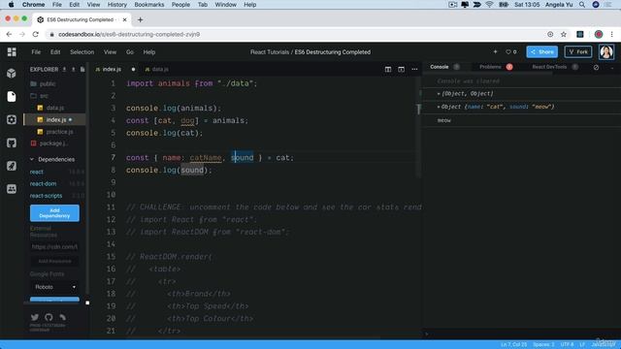Screen dimensions: 621x349
Task: Expand the public folder
Action: click(43, 84)
